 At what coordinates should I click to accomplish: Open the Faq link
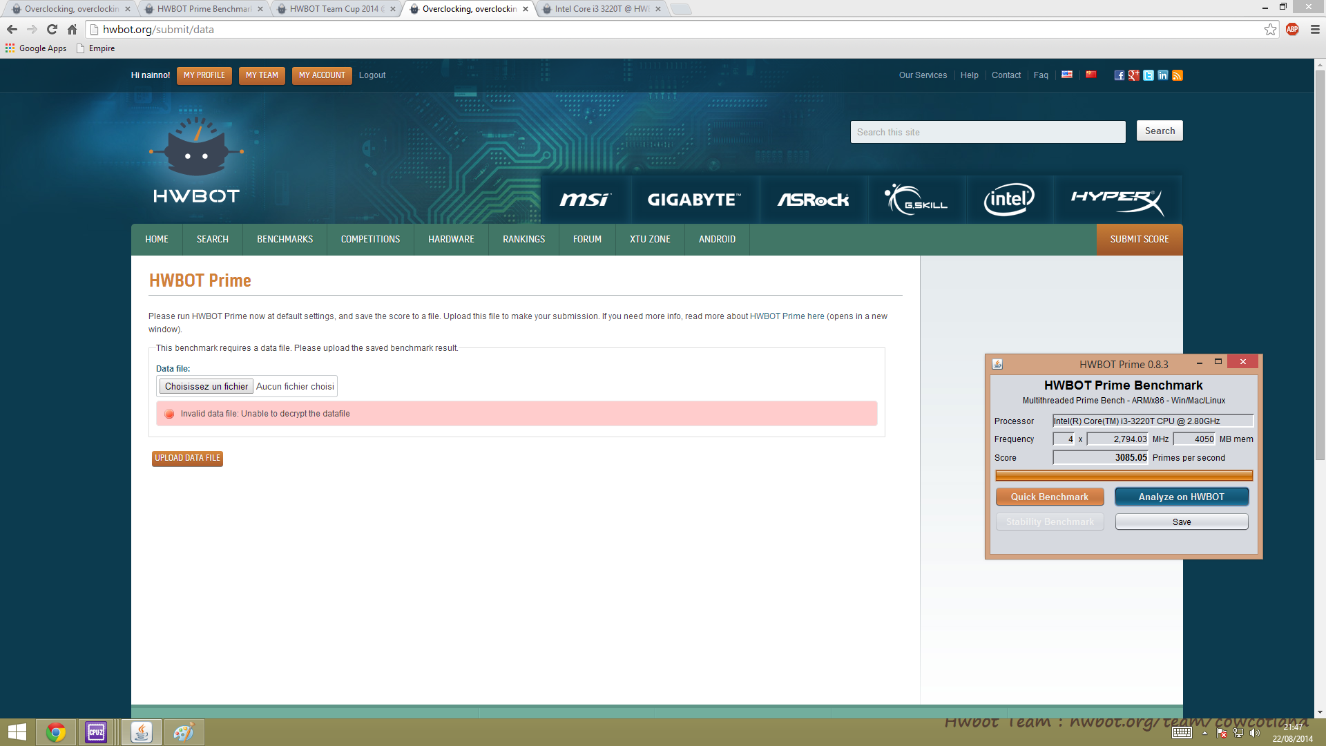tap(1041, 75)
